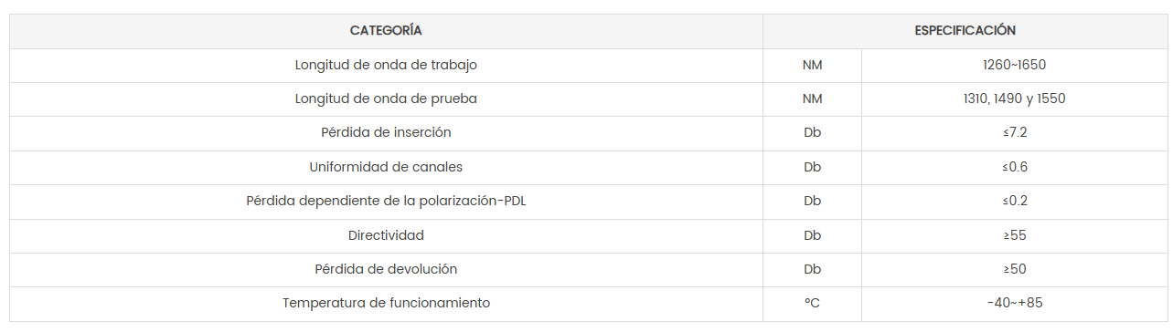1173x332 pixels.
Task: Select the Longitud de onda de prueba cell
Action: (x=386, y=99)
